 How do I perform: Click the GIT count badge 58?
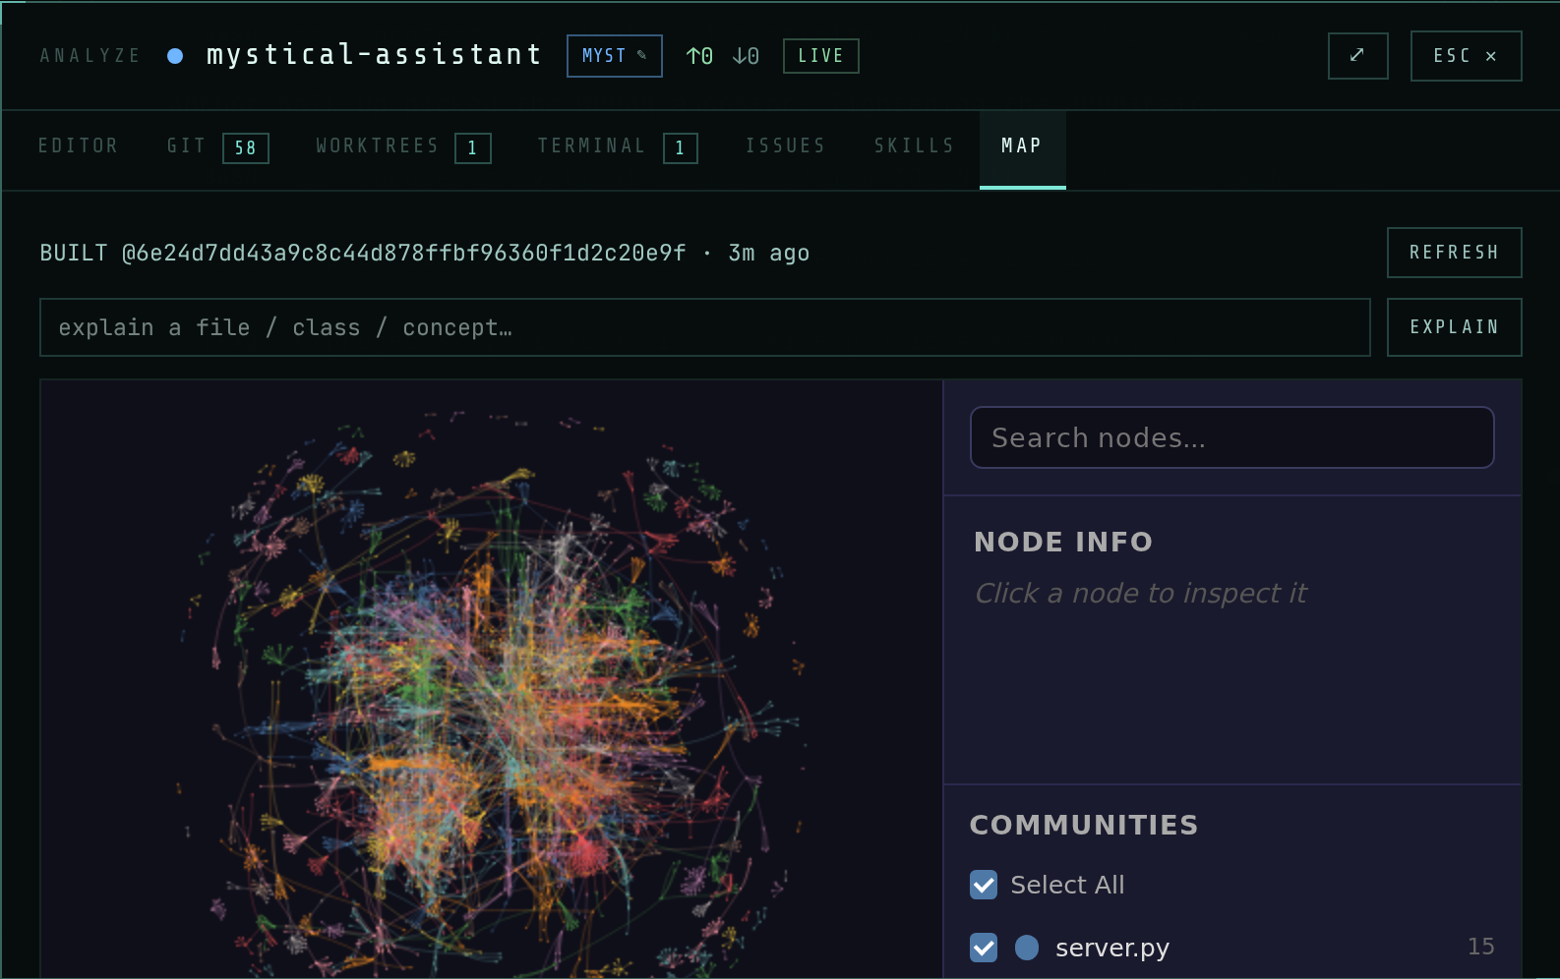246,148
